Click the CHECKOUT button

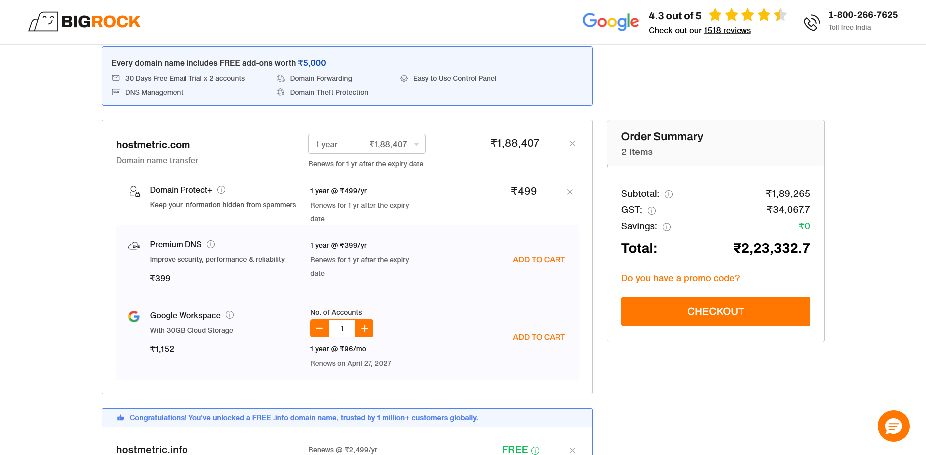716,311
